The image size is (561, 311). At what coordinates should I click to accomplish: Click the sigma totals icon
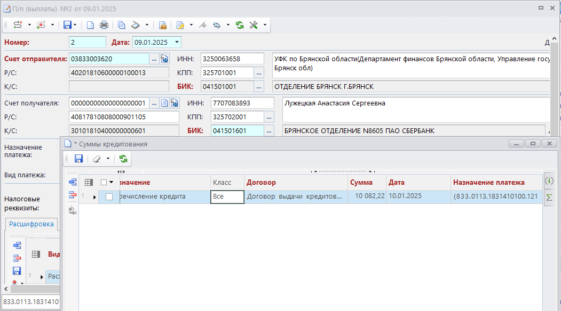[548, 198]
